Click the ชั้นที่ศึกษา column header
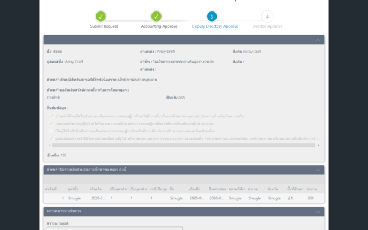Viewport: 368px width, 230px height. tap(295, 189)
